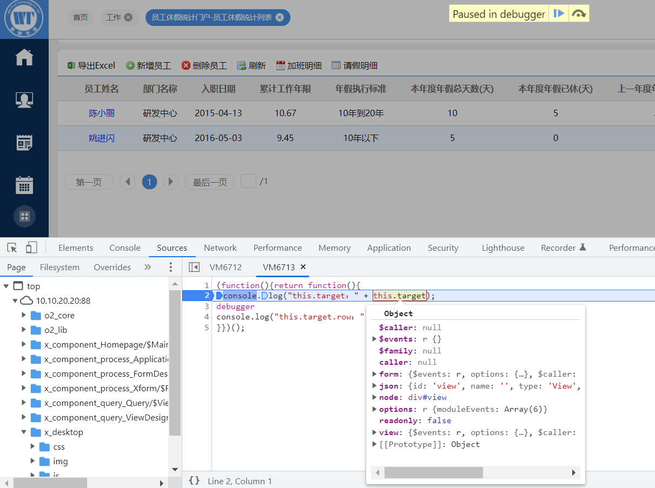Collapse the x_desktop folder
Image resolution: width=655 pixels, height=488 pixels.
(24, 432)
